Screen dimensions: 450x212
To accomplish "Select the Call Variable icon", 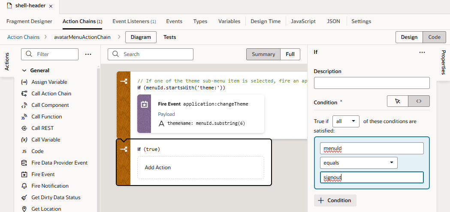I will 24,140.
